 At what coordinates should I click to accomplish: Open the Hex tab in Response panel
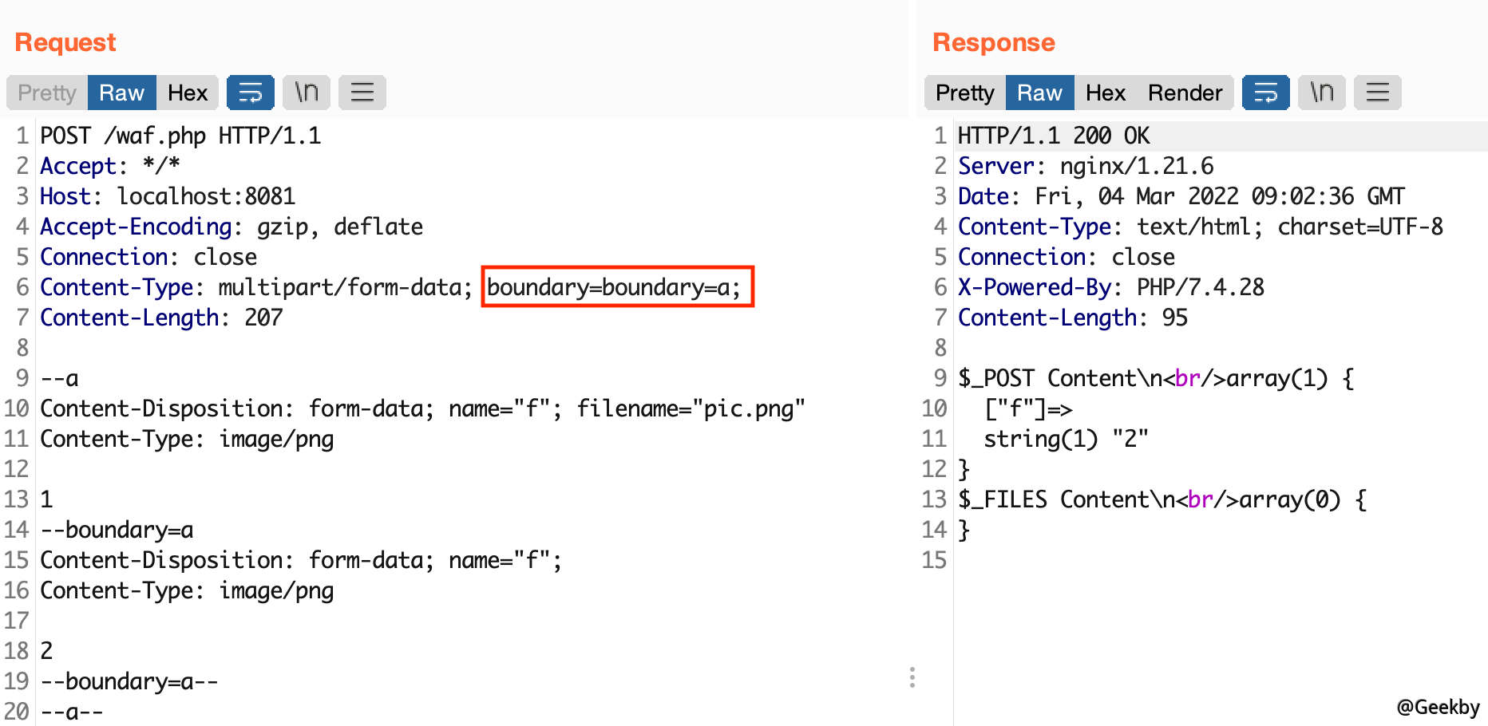pyautogui.click(x=1105, y=93)
